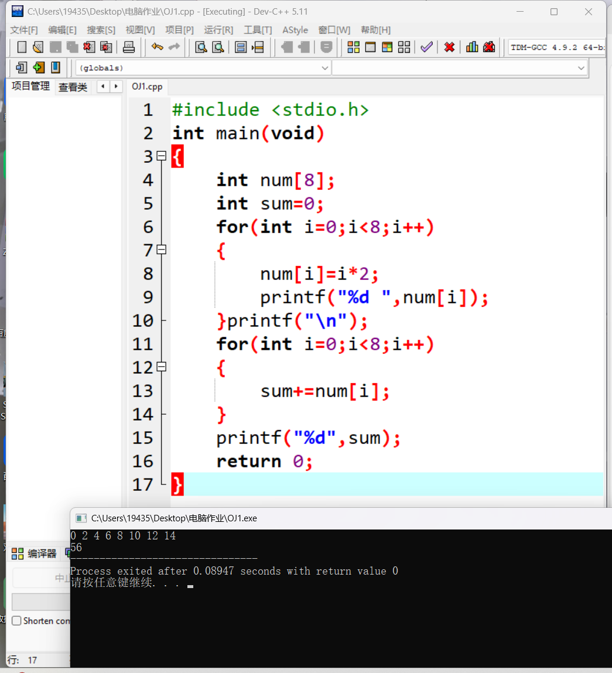Click the #include <stdio.h> code line
This screenshot has width=612, height=673.
point(271,110)
